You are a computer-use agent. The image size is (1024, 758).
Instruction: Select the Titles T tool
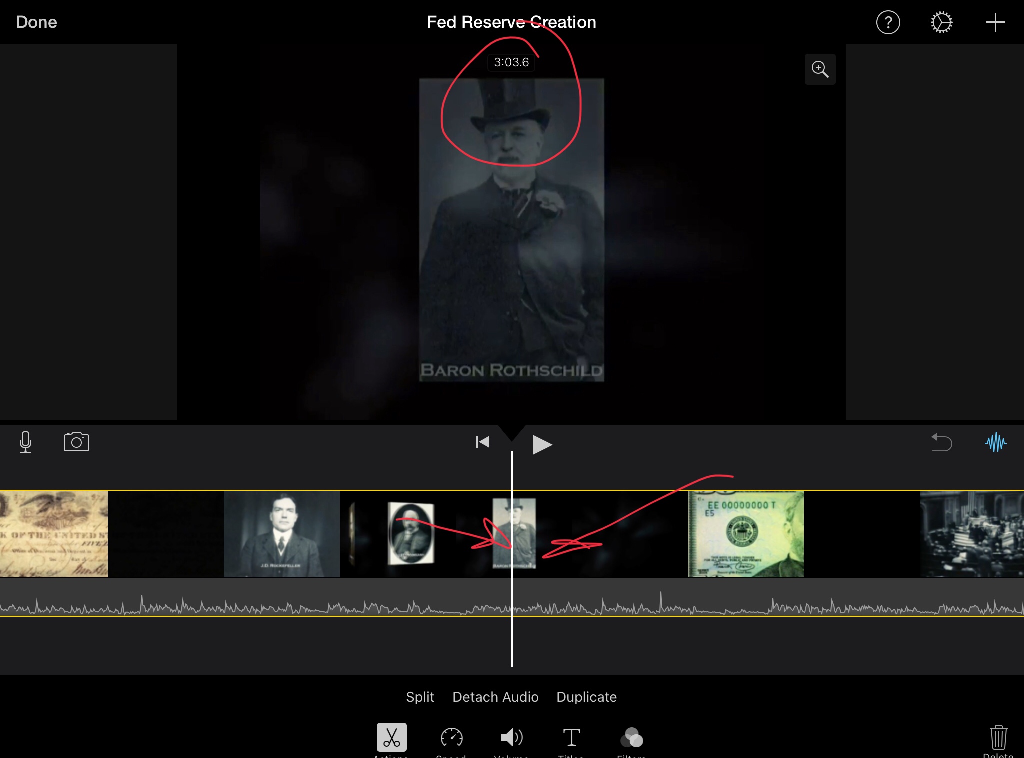point(571,737)
